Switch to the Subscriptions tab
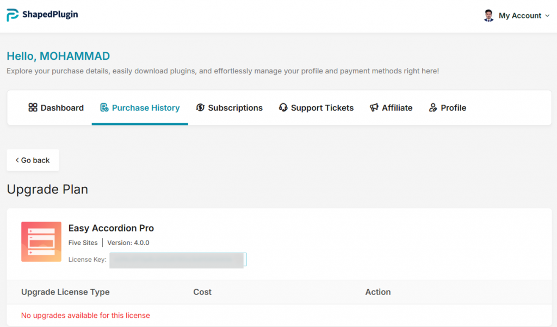Image resolution: width=557 pixels, height=327 pixels. click(235, 108)
